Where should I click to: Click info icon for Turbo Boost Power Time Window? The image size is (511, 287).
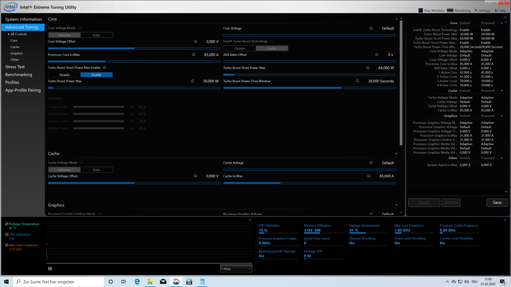(357, 81)
